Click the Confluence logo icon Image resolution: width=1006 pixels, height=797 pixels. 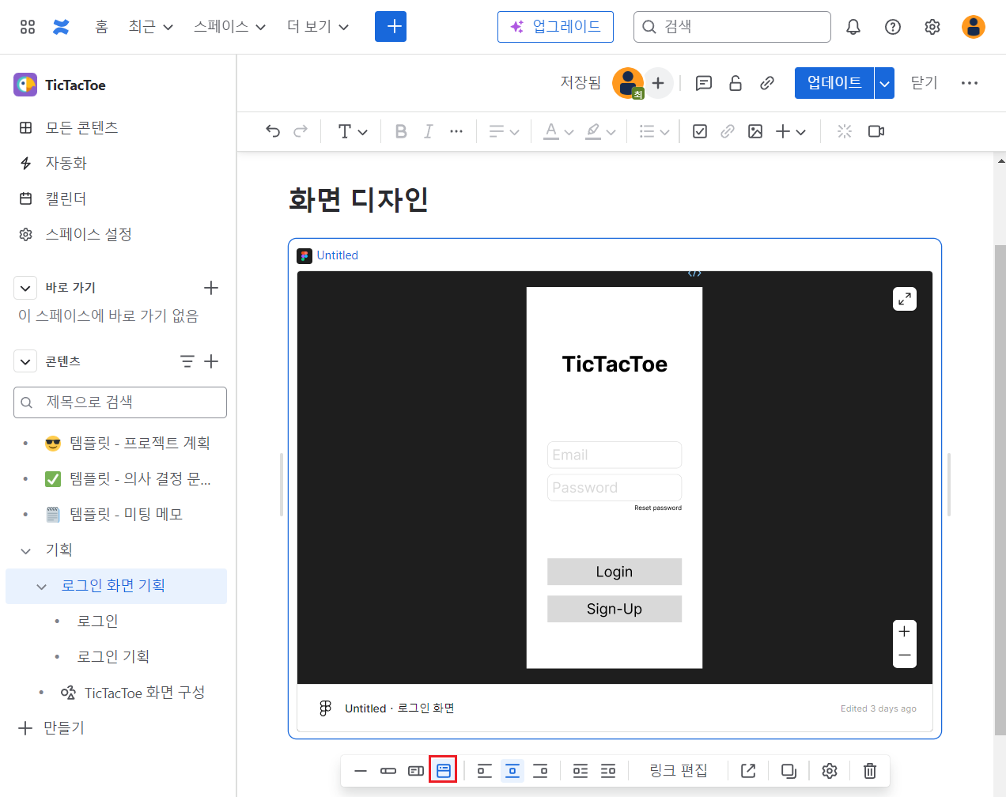(x=61, y=27)
